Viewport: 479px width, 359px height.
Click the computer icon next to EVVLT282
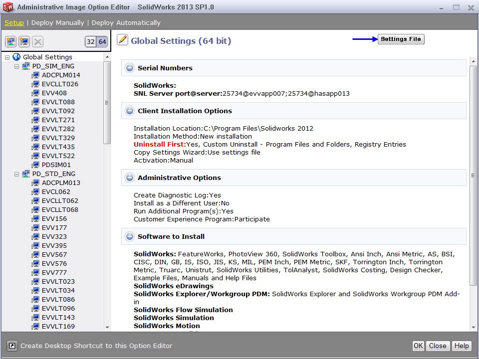[35, 129]
